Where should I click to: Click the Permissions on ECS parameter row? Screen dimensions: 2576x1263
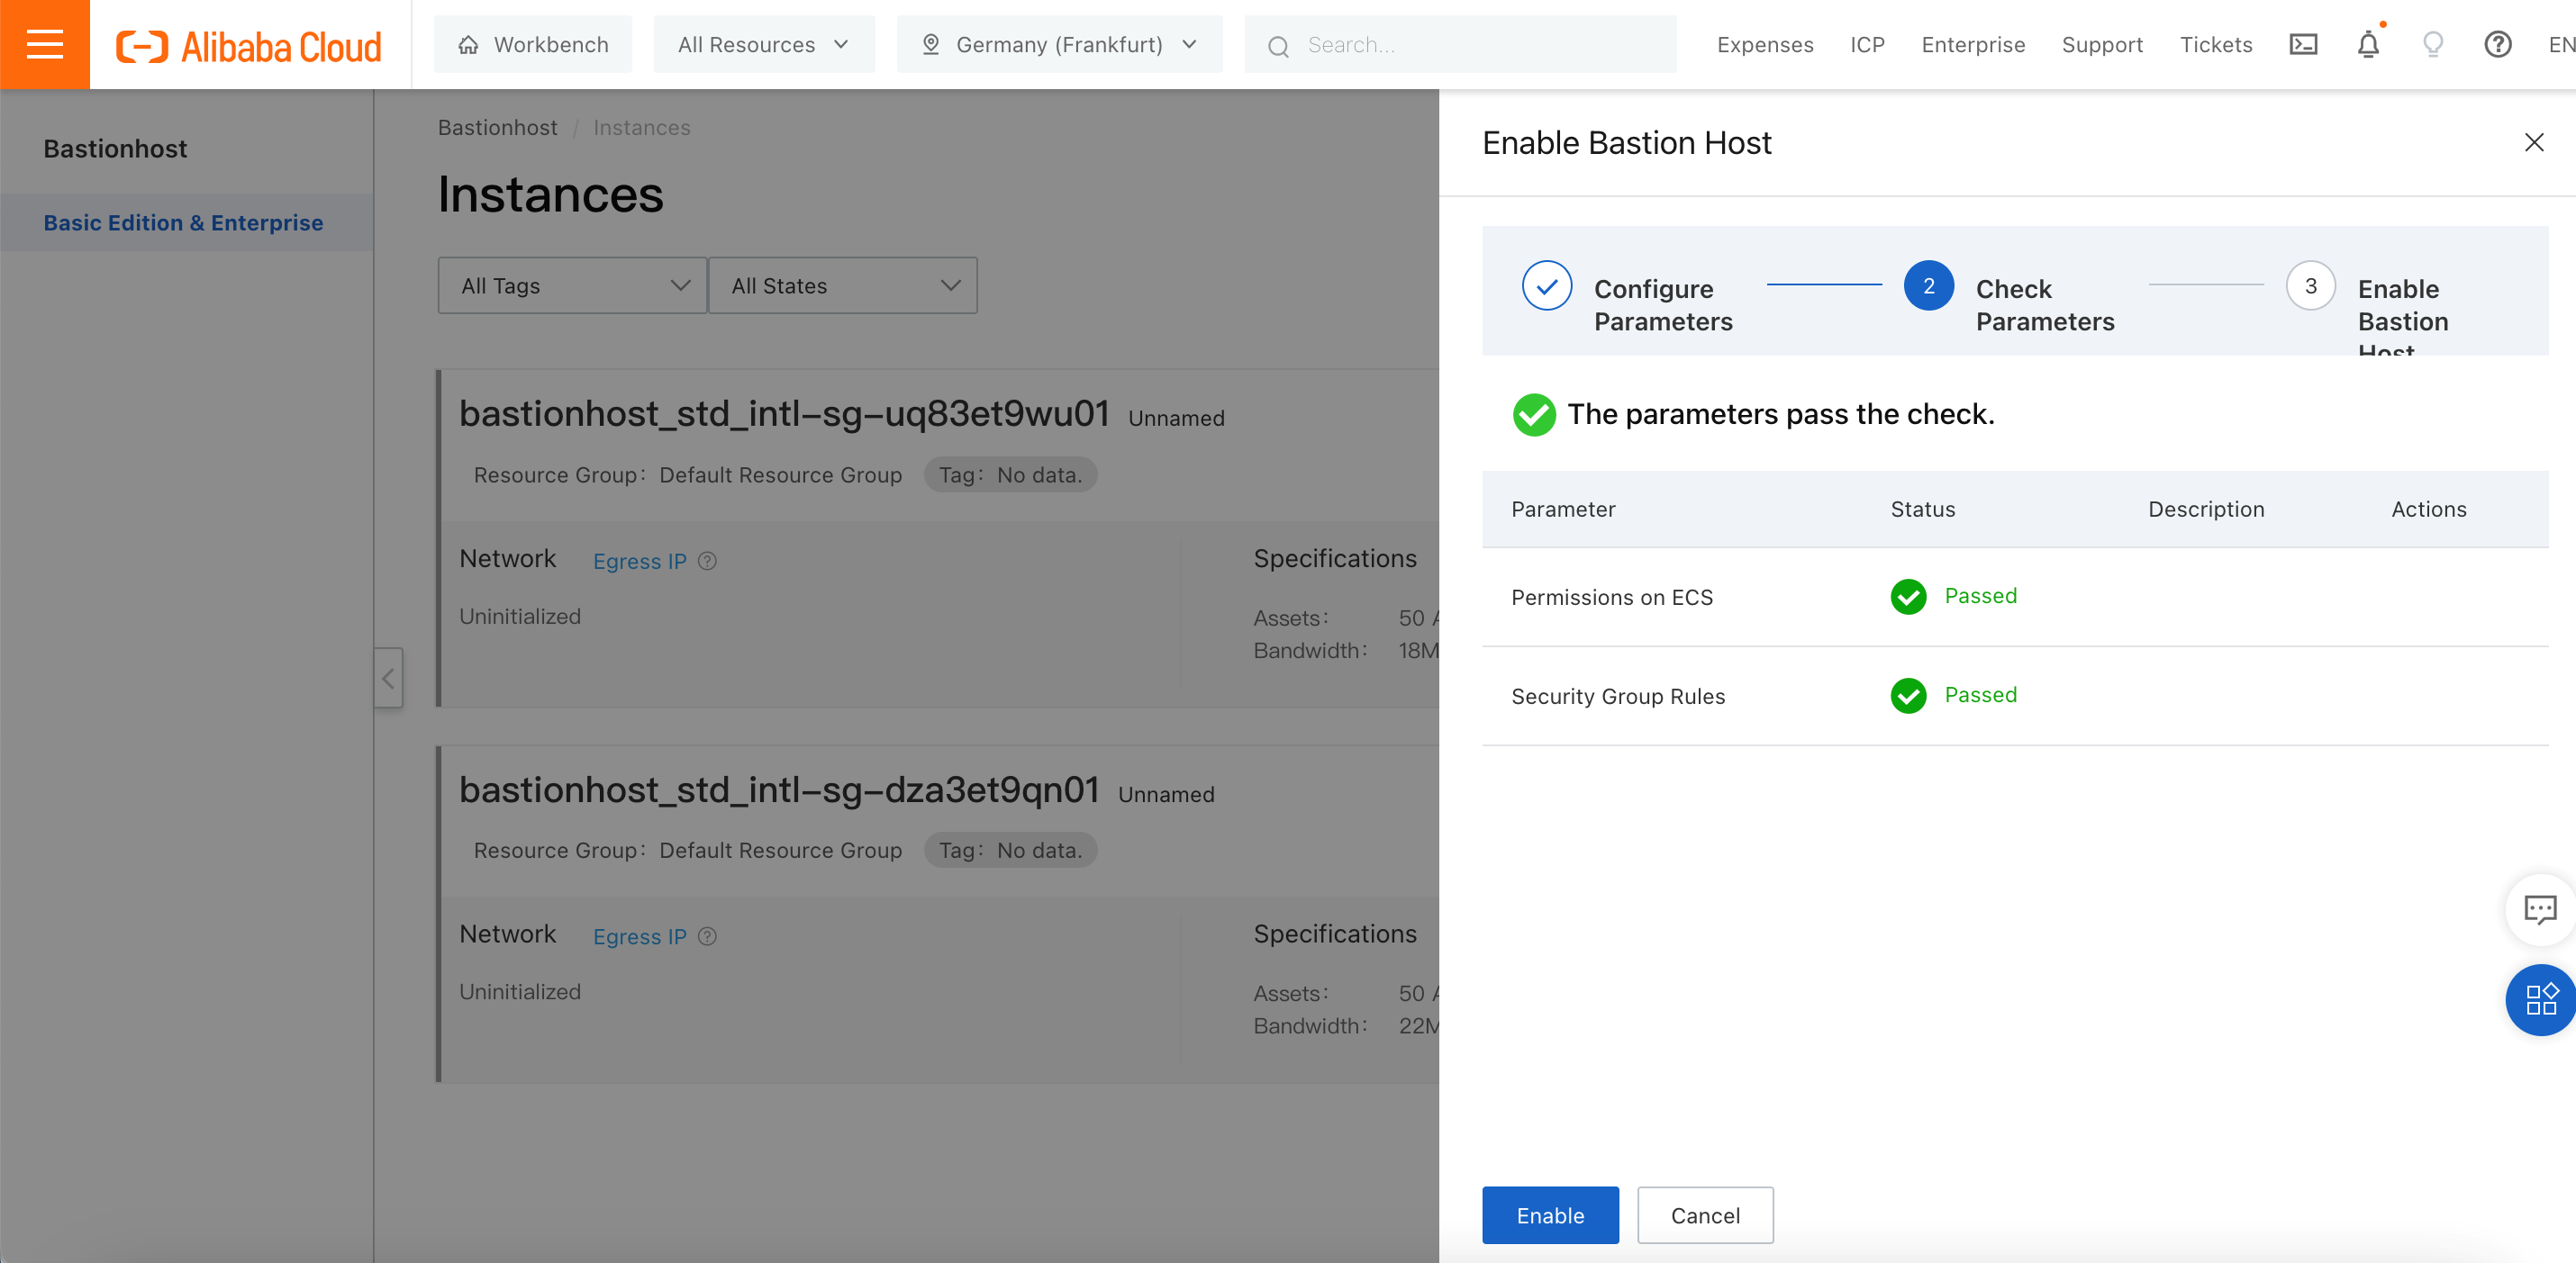(x=2014, y=597)
